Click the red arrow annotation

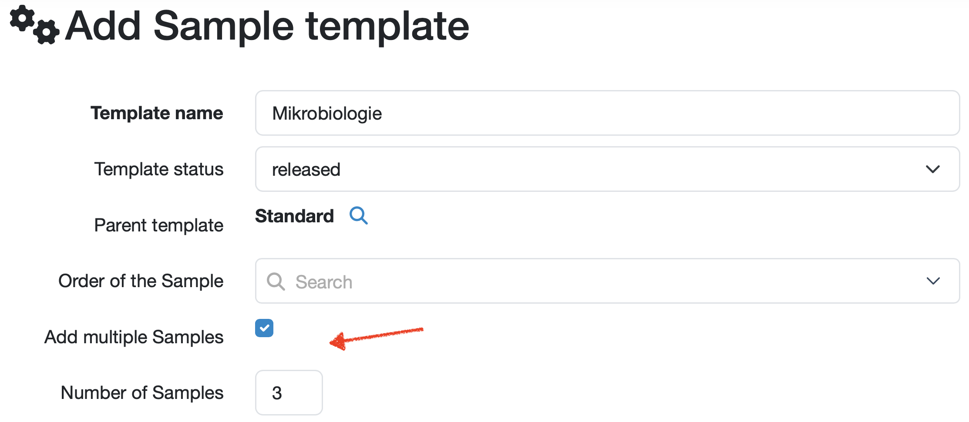pos(376,337)
